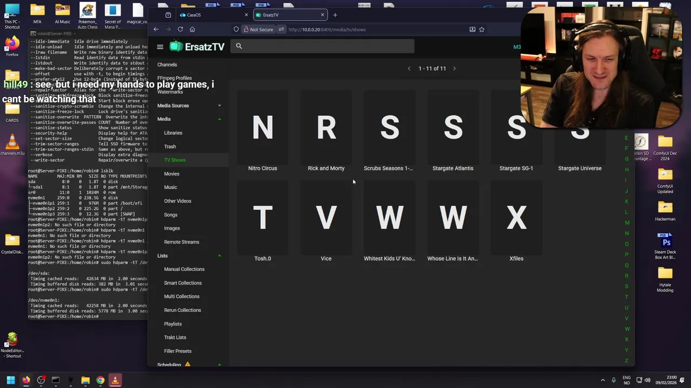Go to the next results page
691x388 pixels.
pos(454,68)
